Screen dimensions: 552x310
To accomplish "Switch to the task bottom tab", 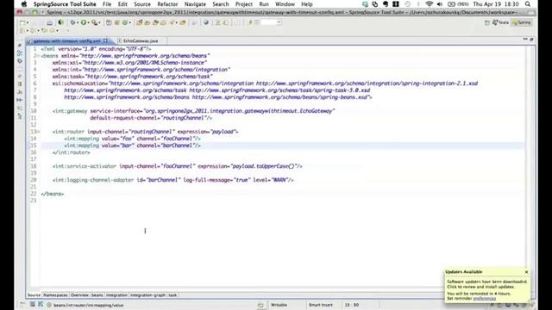I will [x=172, y=295].
